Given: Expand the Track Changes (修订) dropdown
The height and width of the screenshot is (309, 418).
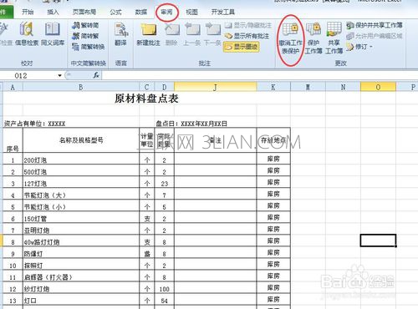Looking at the screenshot, I should tap(359, 47).
